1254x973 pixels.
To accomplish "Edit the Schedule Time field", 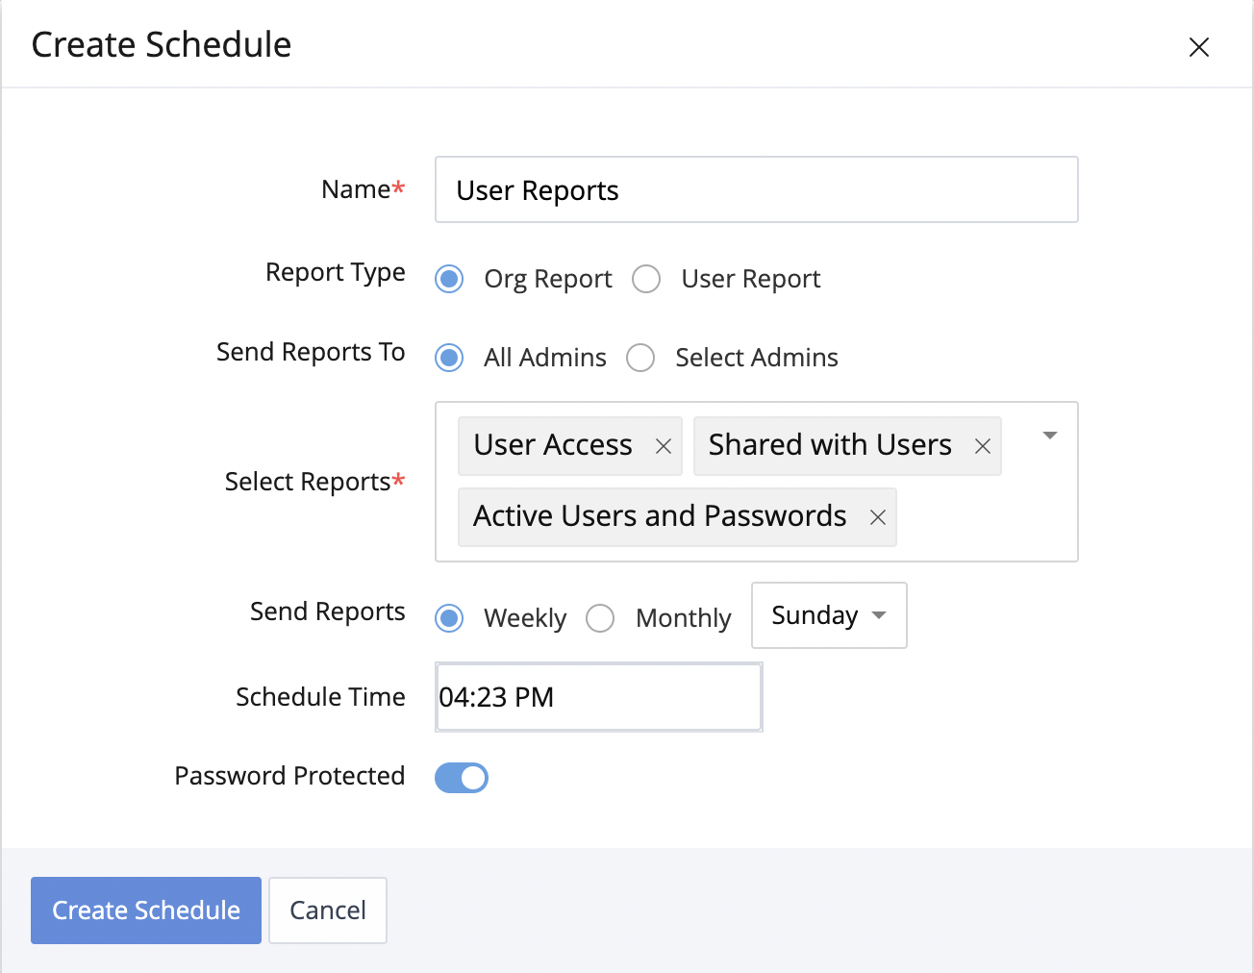I will [598, 697].
